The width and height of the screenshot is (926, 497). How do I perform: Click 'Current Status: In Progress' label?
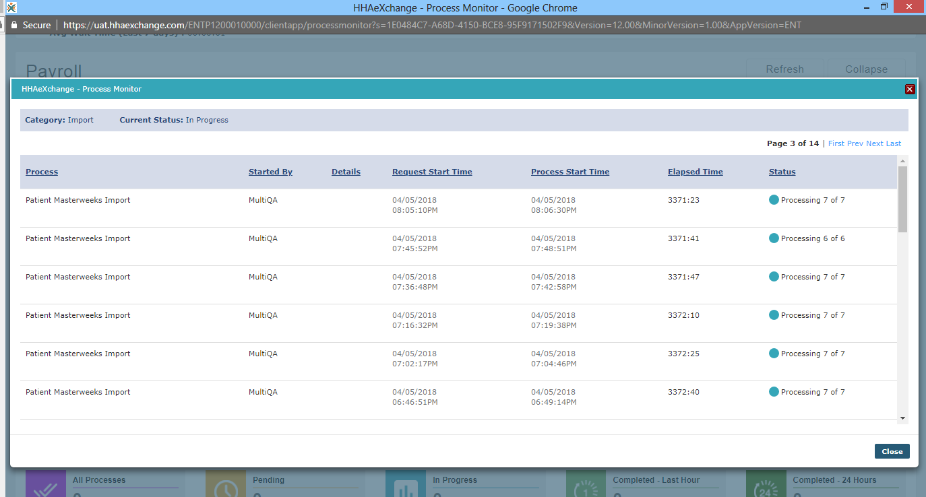click(x=174, y=120)
